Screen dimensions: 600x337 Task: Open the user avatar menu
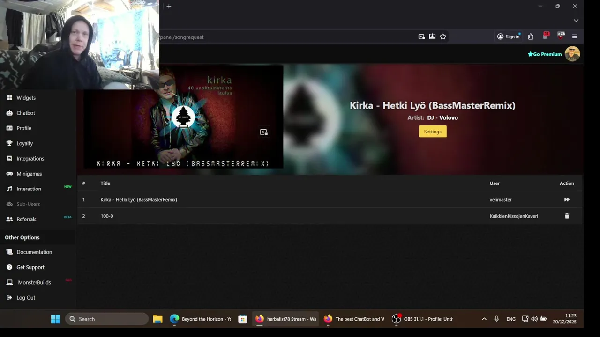[572, 54]
